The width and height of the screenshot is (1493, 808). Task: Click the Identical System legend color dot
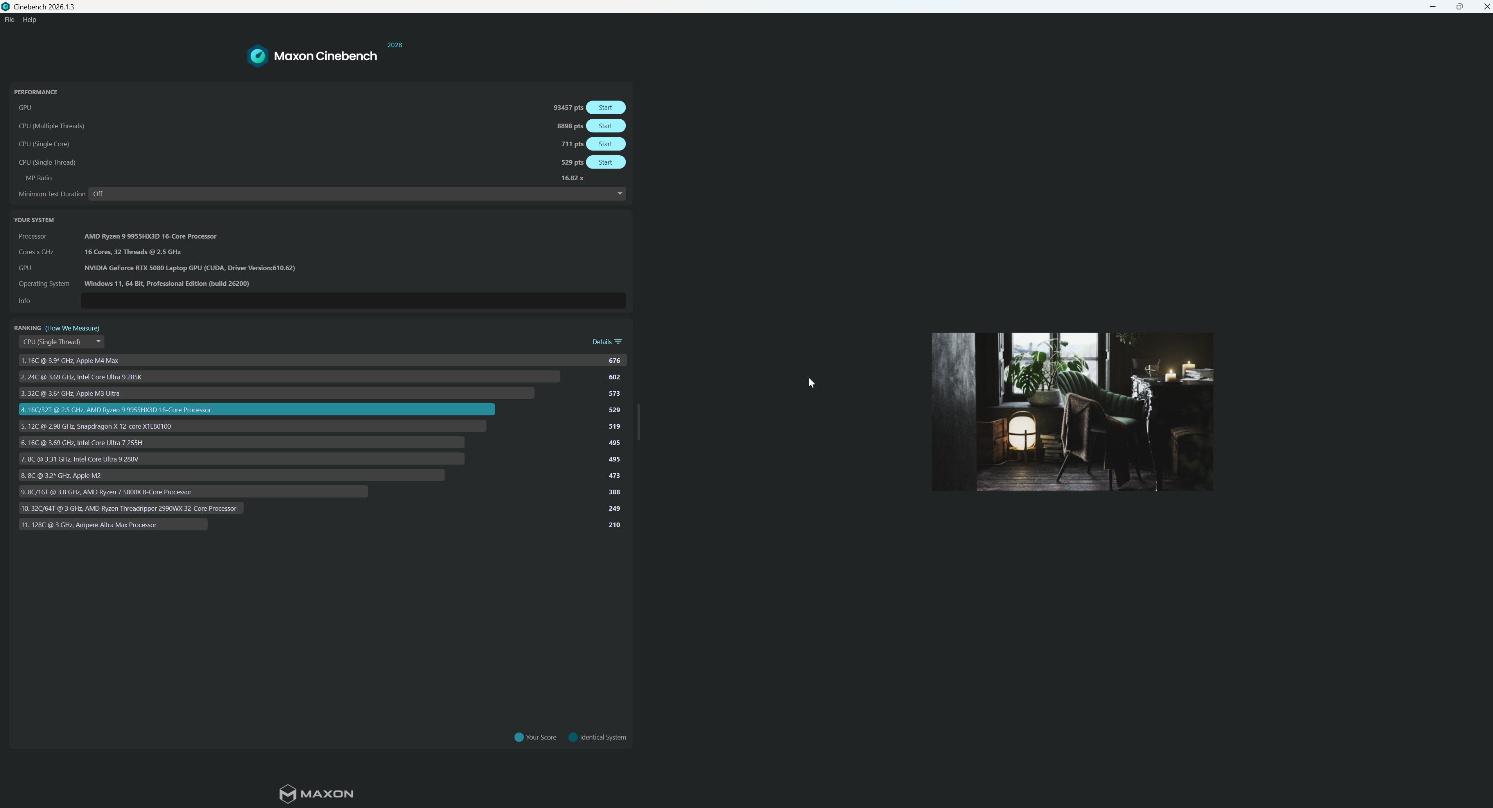click(x=572, y=737)
